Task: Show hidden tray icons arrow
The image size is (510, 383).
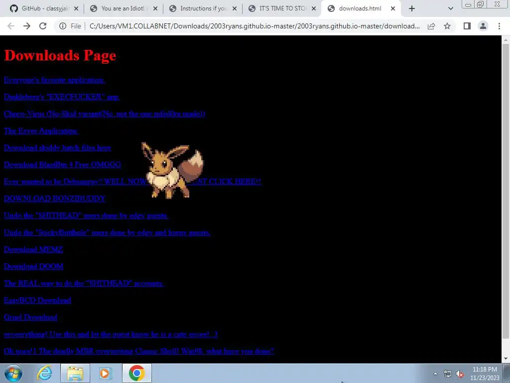Action: point(435,374)
